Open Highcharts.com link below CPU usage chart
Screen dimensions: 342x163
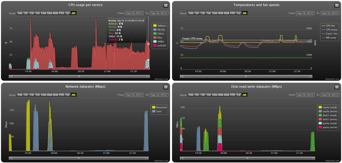coord(161,79)
